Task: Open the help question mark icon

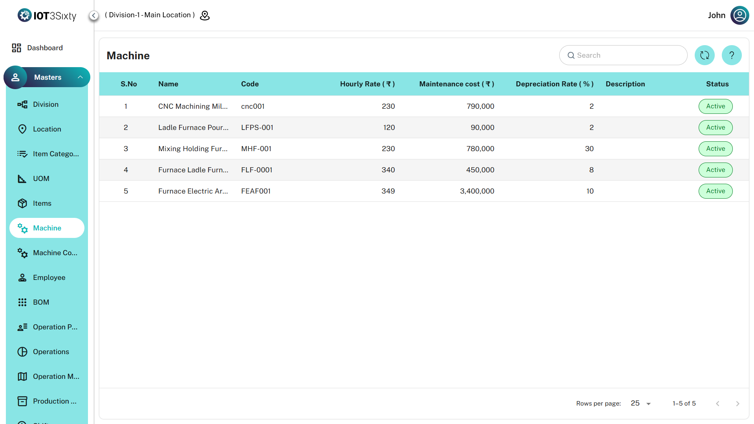Action: (732, 55)
